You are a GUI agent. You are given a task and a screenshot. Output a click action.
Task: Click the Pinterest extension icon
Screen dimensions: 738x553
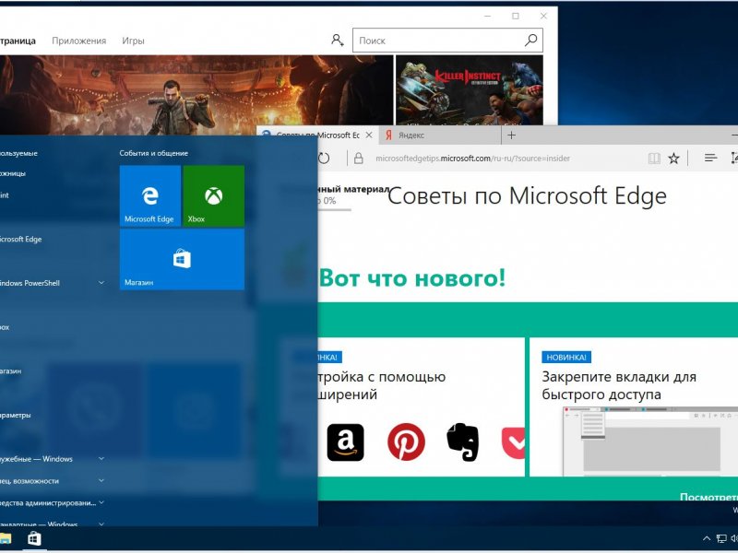[x=406, y=441]
